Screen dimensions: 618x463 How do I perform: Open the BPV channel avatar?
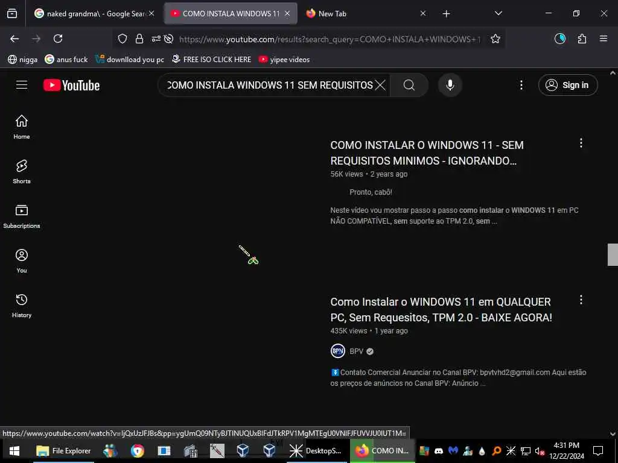click(338, 351)
